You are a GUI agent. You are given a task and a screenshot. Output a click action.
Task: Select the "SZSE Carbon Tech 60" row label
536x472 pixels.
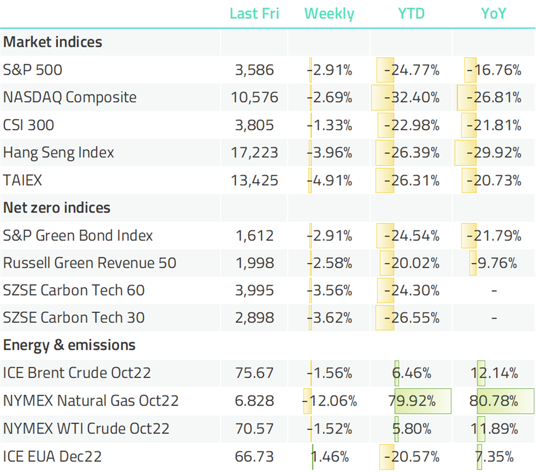tap(74, 290)
